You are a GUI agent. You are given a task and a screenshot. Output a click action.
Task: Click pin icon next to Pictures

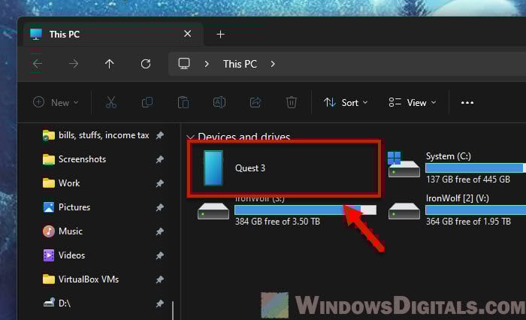click(159, 207)
